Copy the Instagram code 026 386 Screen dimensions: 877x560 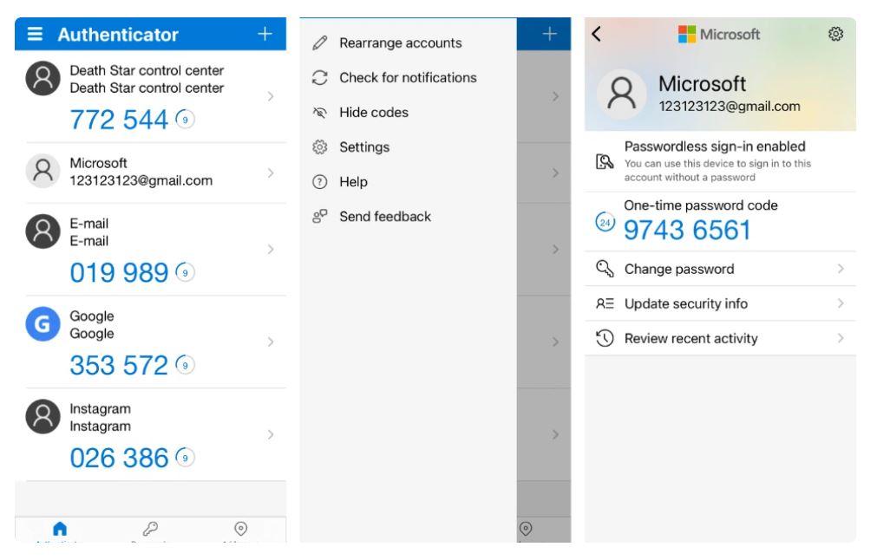click(x=119, y=458)
